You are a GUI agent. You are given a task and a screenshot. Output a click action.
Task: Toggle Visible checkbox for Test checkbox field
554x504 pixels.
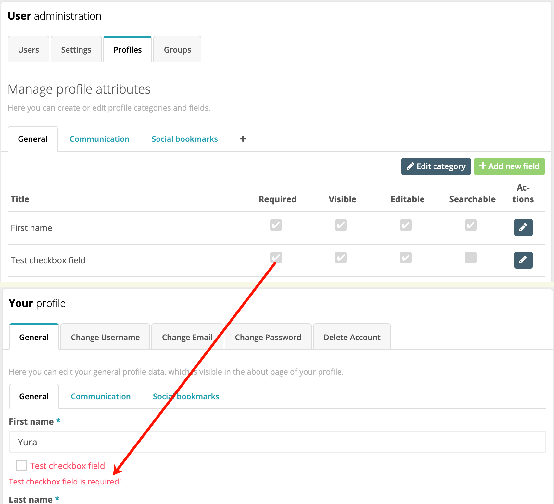click(341, 258)
